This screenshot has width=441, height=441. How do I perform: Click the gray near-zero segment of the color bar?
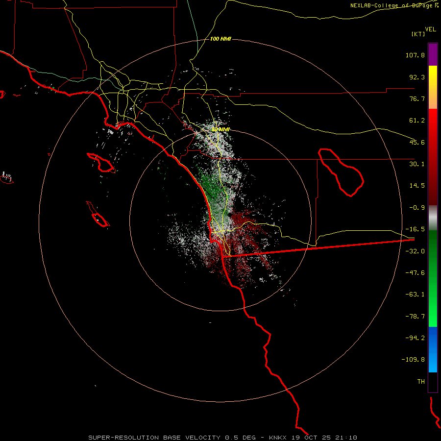[433, 218]
